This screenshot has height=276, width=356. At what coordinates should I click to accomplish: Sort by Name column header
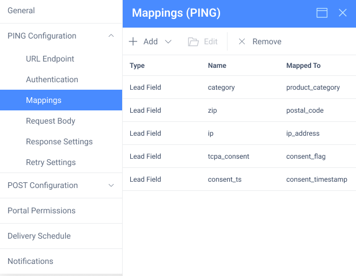pos(217,66)
